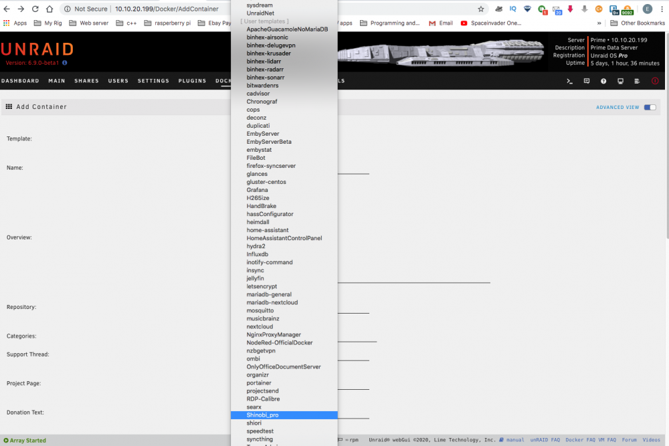Reload the page with the refresh icon

coord(35,9)
